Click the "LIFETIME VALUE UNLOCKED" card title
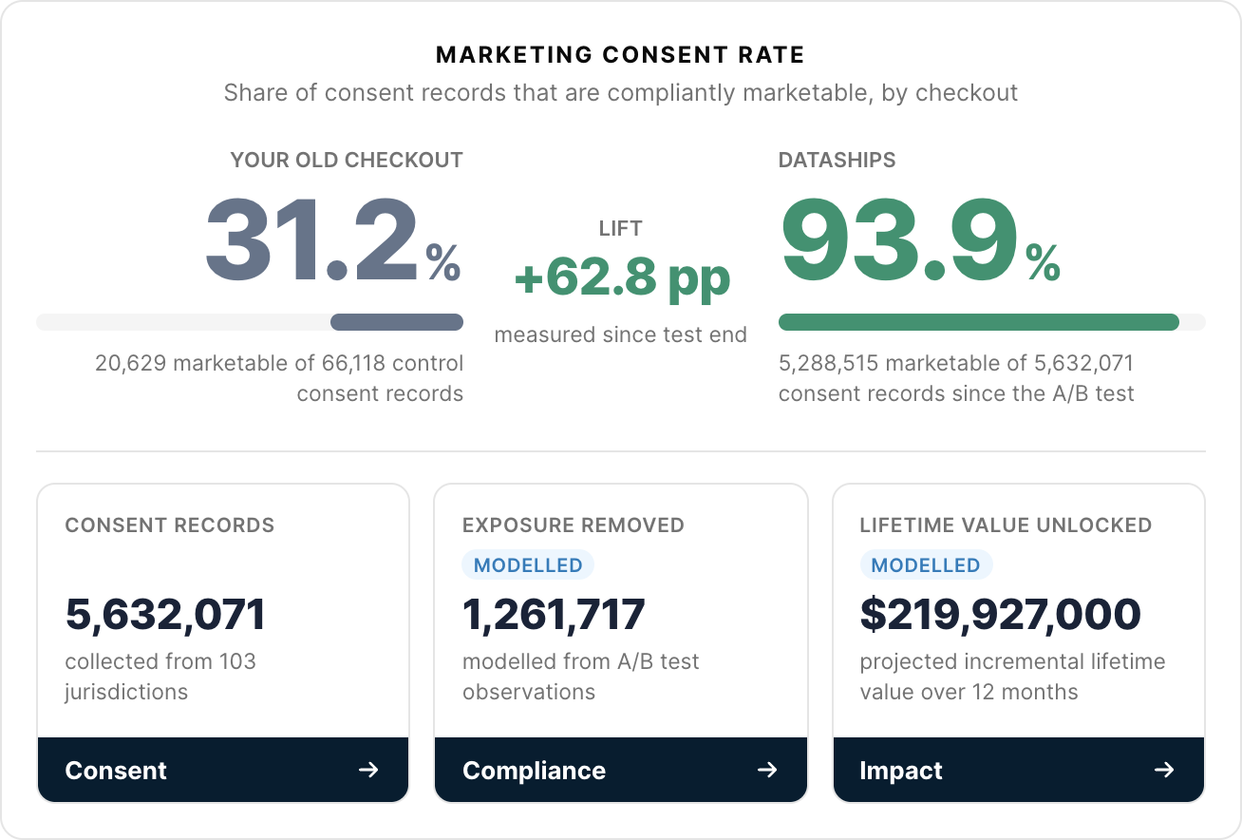Image resolution: width=1242 pixels, height=840 pixels. tap(1006, 525)
